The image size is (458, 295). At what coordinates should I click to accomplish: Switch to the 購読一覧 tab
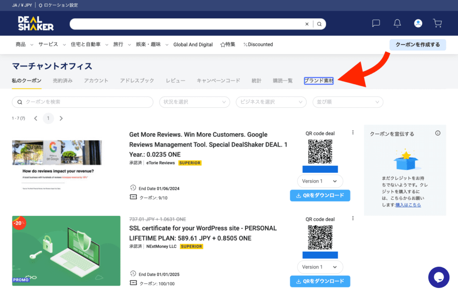click(283, 80)
